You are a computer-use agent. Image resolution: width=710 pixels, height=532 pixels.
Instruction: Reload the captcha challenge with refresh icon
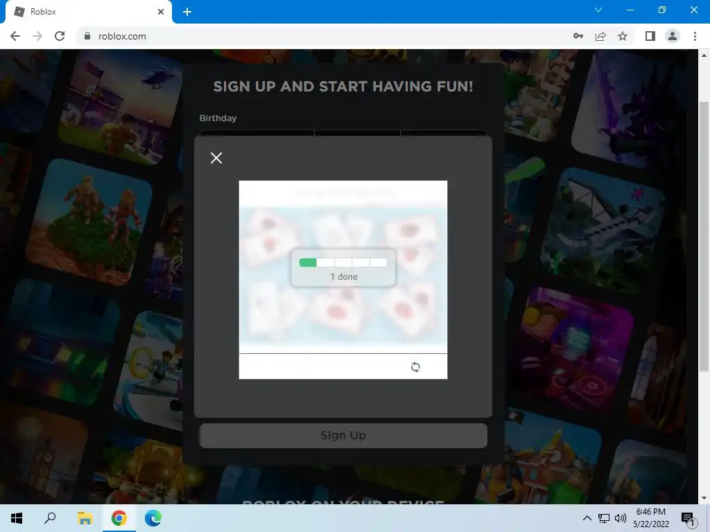[x=415, y=367]
